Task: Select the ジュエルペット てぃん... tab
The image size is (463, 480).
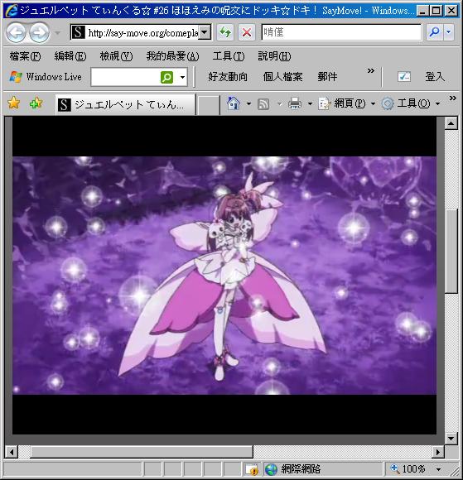Action: [125, 105]
